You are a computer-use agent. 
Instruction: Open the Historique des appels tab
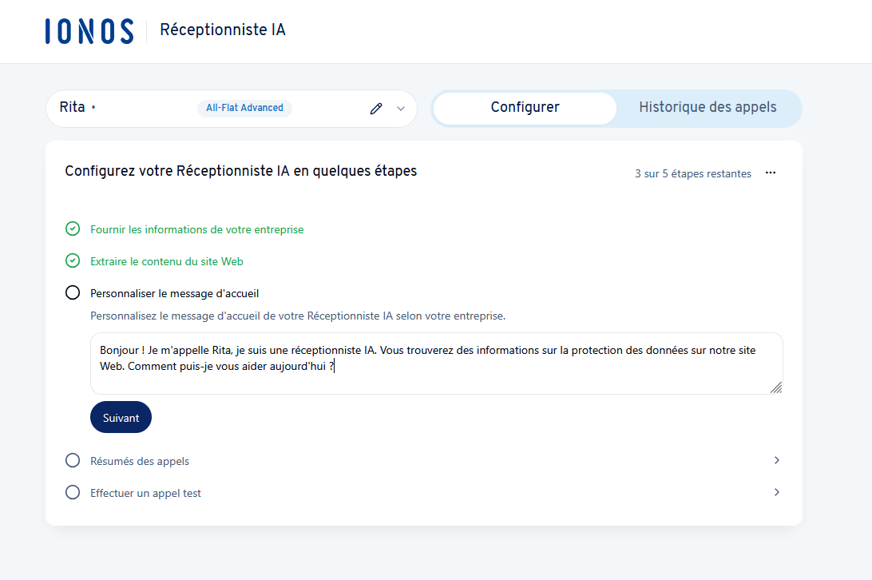pyautogui.click(x=708, y=108)
